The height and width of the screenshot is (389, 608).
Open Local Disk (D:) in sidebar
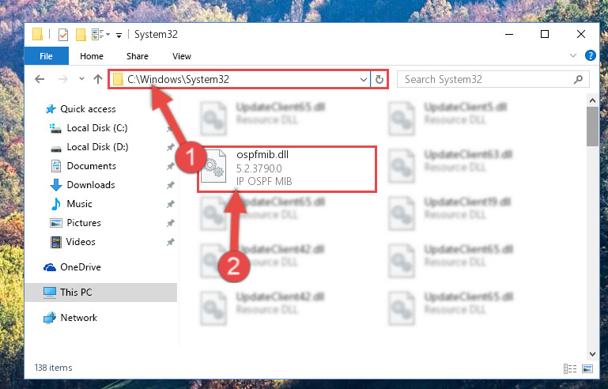(89, 147)
